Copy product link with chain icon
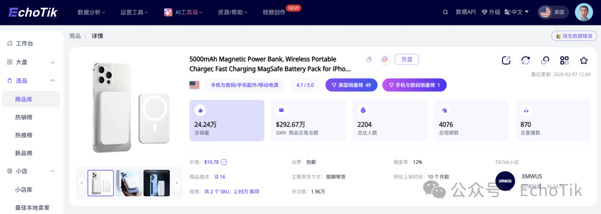601x214 pixels. point(545,60)
